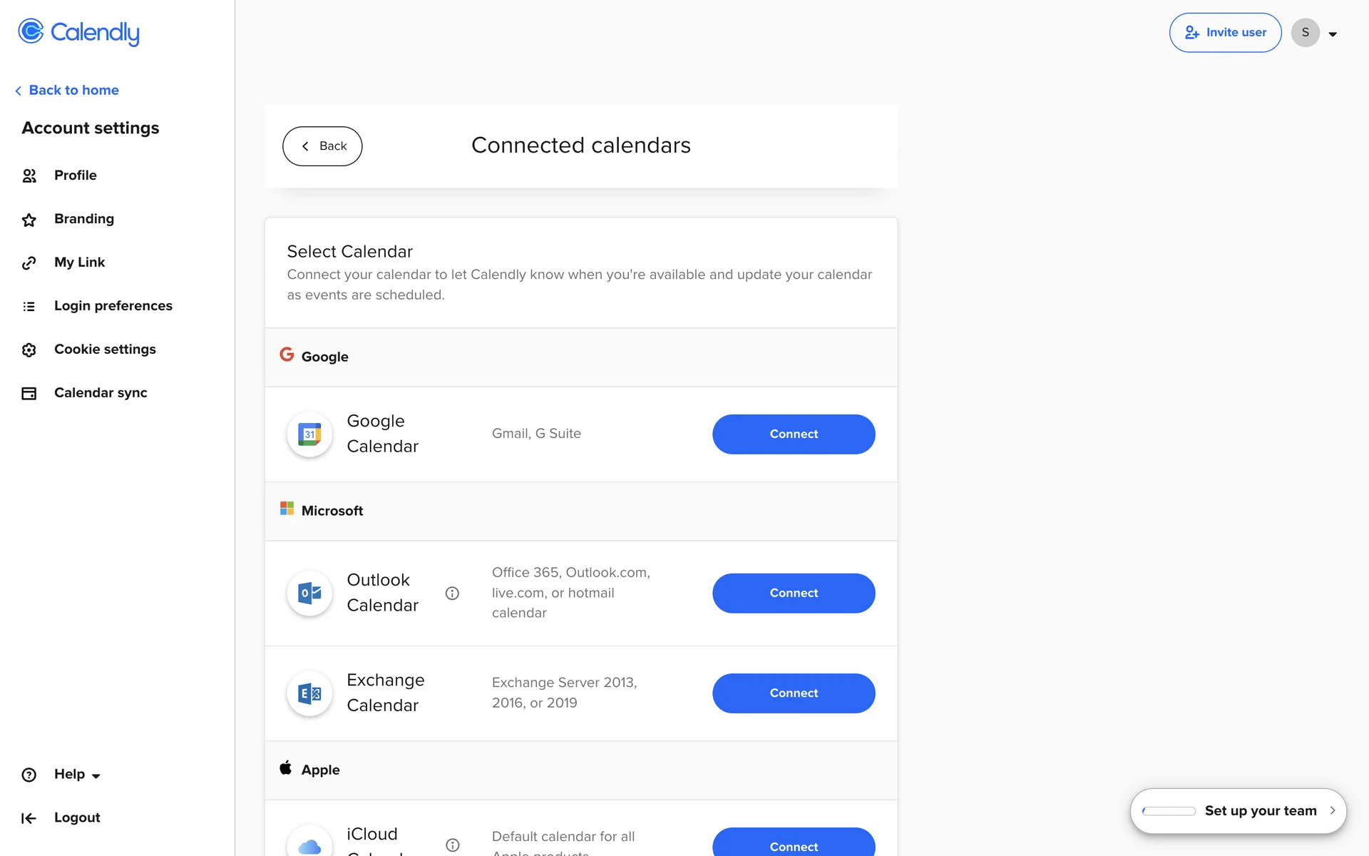Click the Calendly logo
Image resolution: width=1369 pixels, height=856 pixels.
[x=78, y=32]
